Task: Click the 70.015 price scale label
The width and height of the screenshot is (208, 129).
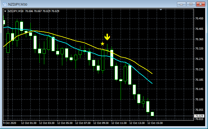Action: pos(199,119)
